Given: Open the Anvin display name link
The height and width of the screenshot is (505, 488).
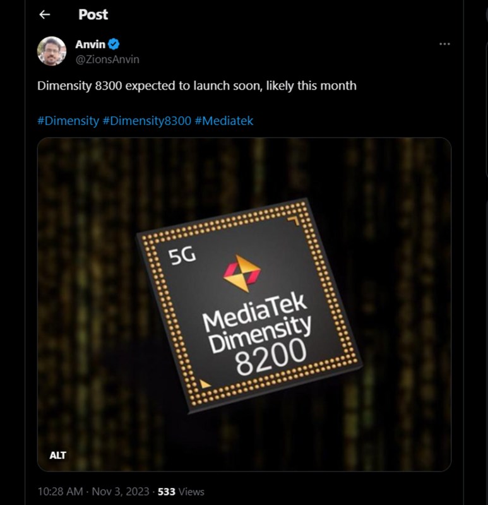Looking at the screenshot, I should (x=90, y=44).
